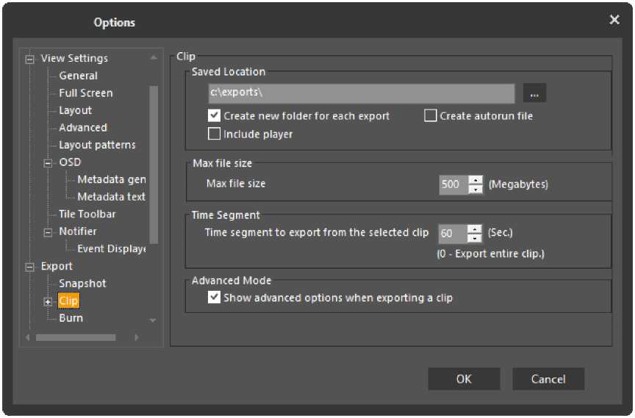Viewport: 635px width, 418px height.
Task: Decrease time segment seconds with down arrow
Action: [x=474, y=238]
